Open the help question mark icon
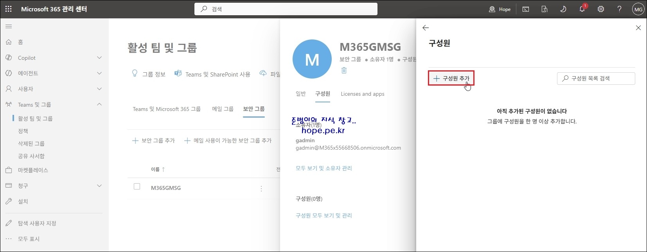This screenshot has height=252, width=647. point(619,9)
